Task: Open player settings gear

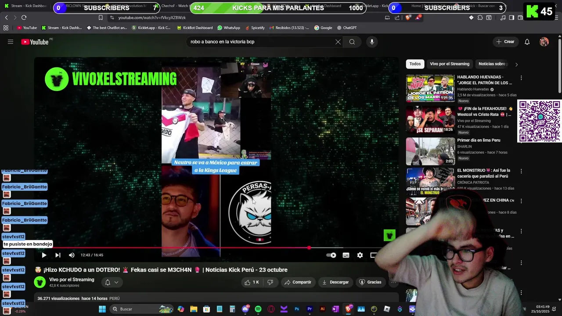Action: tap(360, 255)
